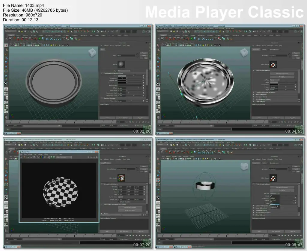The width and height of the screenshot is (307, 251).
Task: Click Load Attributes button in 00:02:26 frame
Action: [124, 118]
